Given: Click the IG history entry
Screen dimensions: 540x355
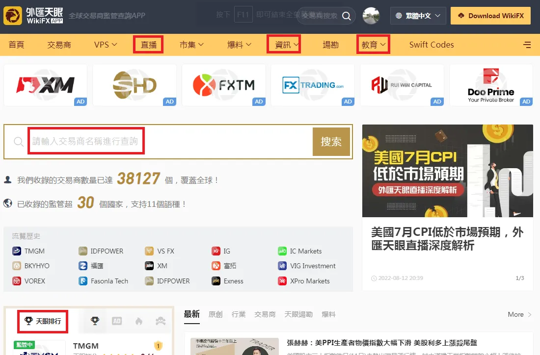Looking at the screenshot, I should click(221, 251).
